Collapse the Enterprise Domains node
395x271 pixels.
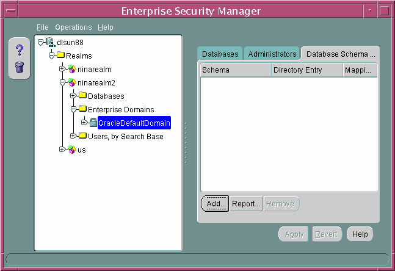(x=73, y=109)
